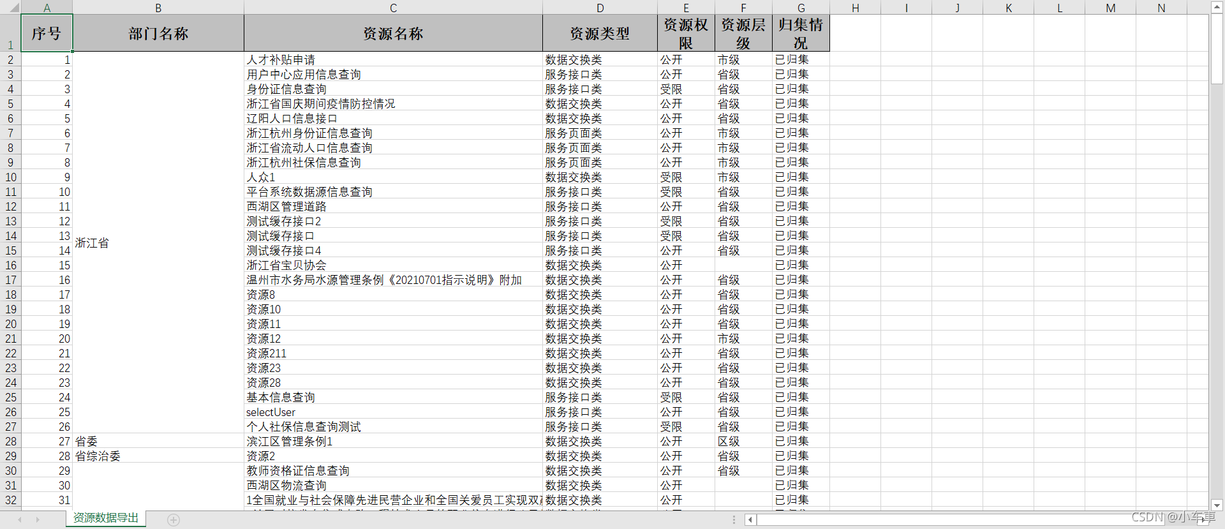Select cell 人才补贴申请
The width and height of the screenshot is (1225, 529).
393,59
